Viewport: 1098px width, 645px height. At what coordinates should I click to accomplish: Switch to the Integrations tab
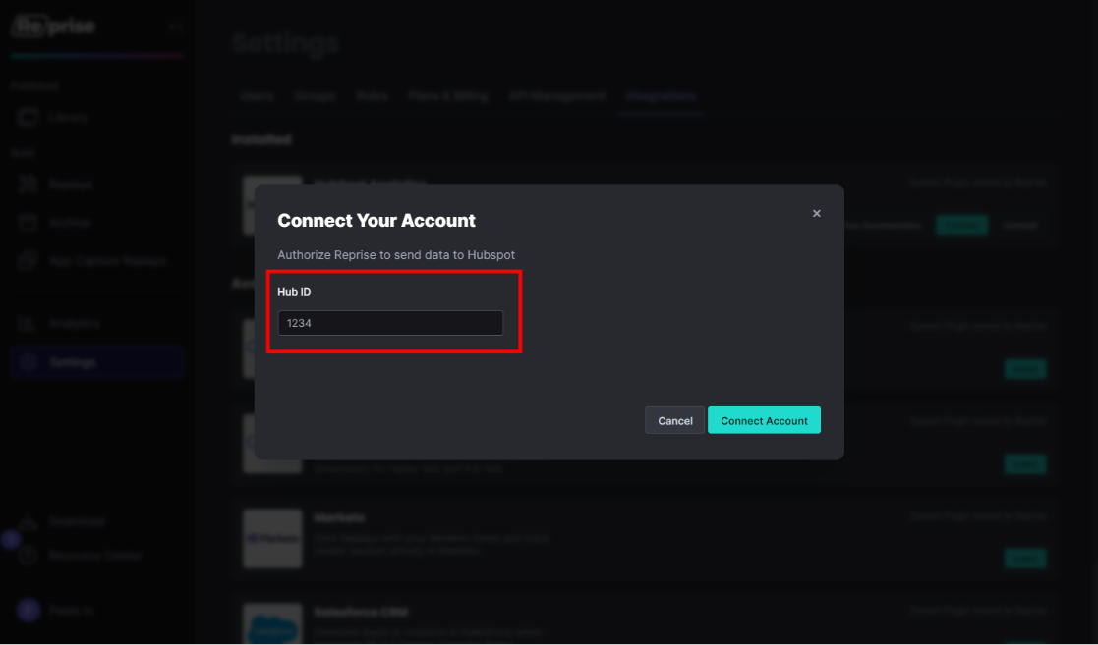coord(661,96)
